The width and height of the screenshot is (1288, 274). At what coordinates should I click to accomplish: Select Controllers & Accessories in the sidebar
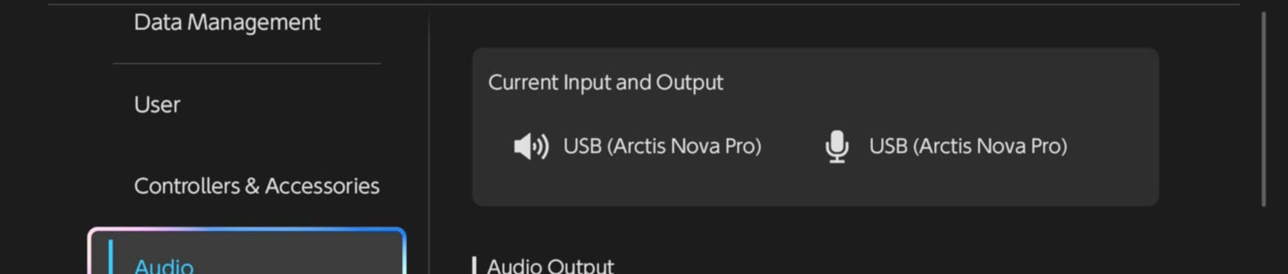pos(256,186)
